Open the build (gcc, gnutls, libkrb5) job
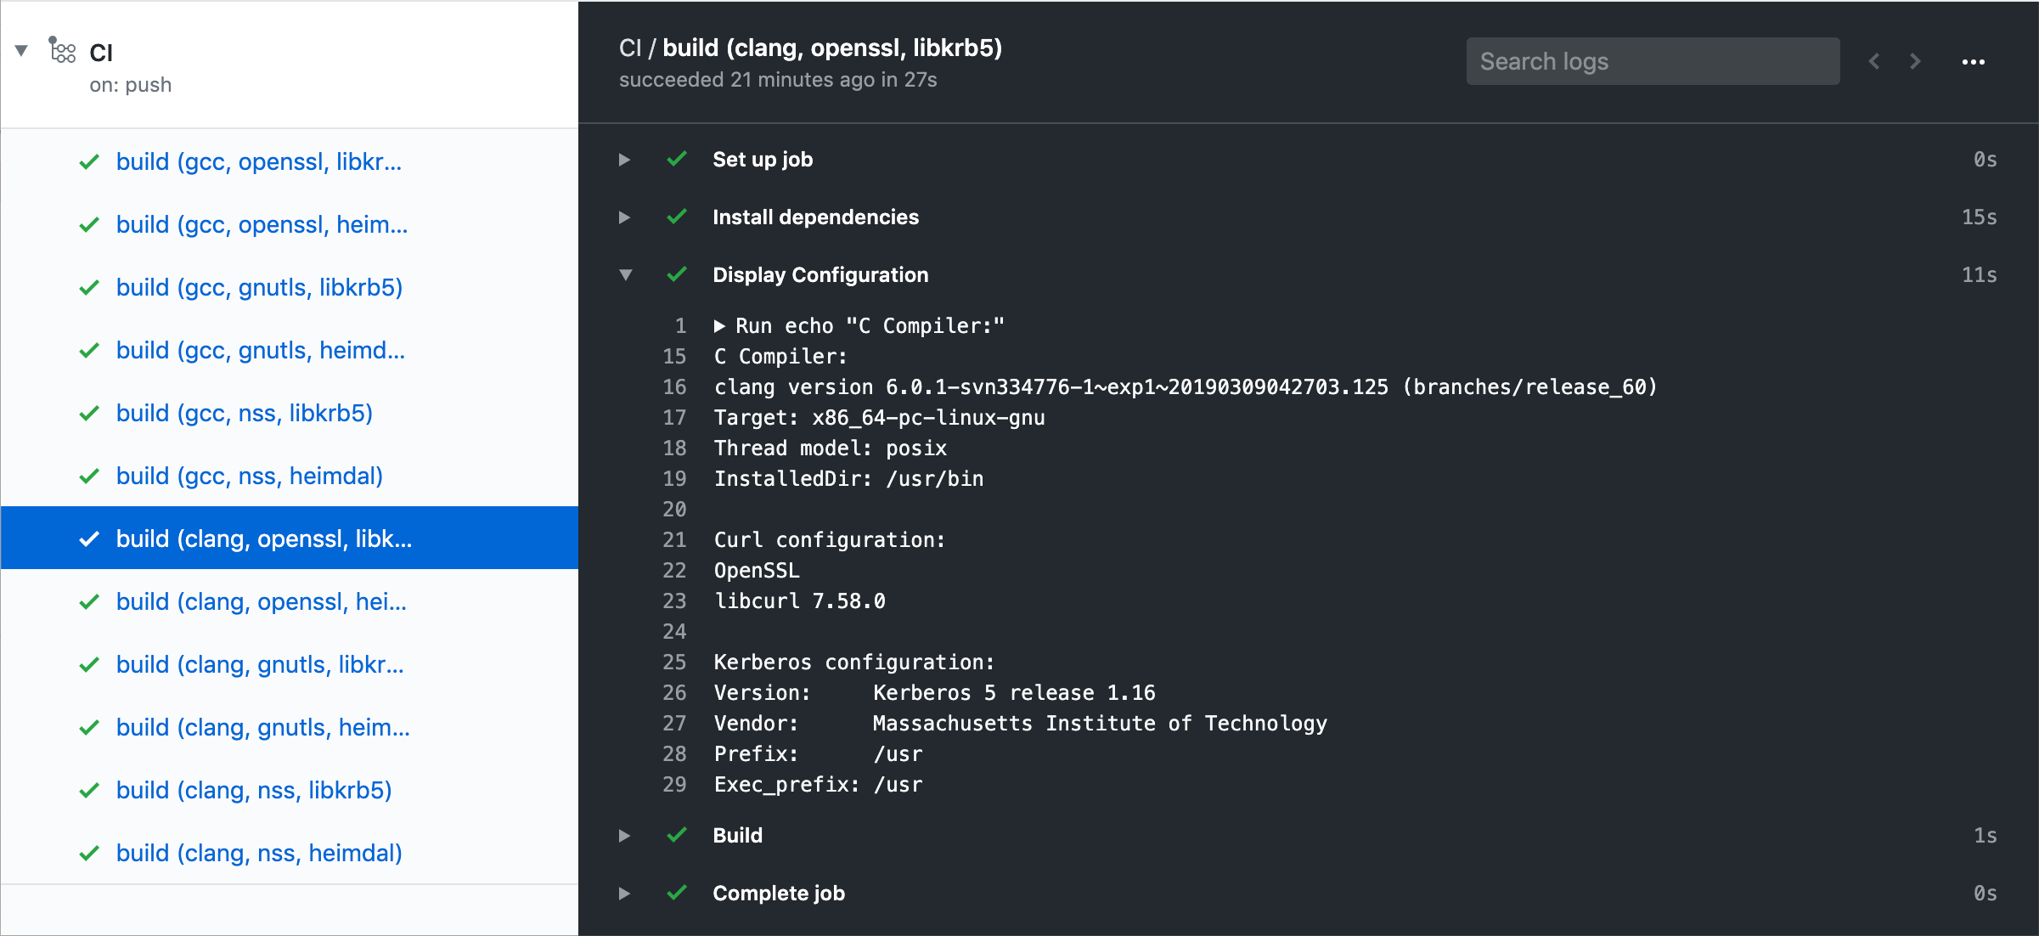Image resolution: width=2039 pixels, height=936 pixels. pos(259,287)
